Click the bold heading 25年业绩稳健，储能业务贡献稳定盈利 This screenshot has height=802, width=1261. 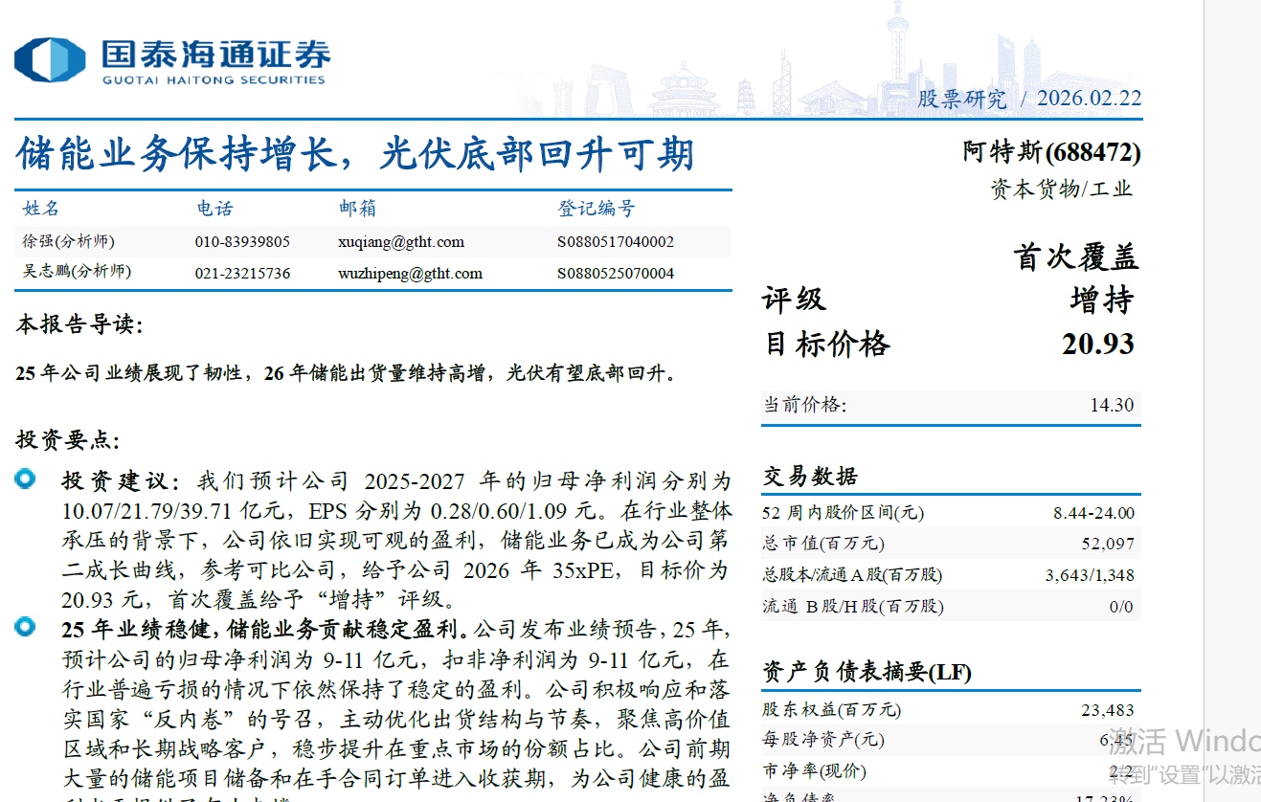coord(266,629)
